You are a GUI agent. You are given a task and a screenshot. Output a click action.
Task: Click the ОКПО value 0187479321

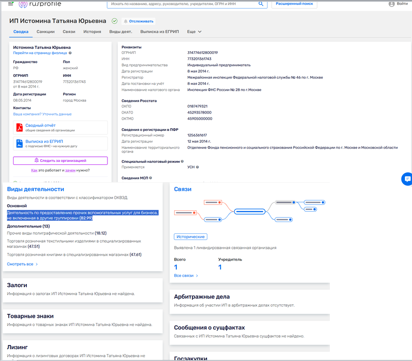[x=197, y=106]
